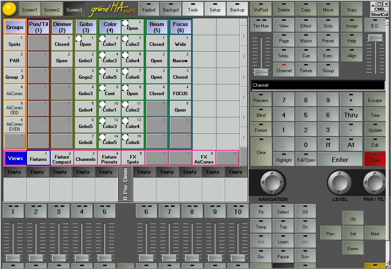Switch to Screen2
The width and height of the screenshot is (391, 269).
click(52, 9)
